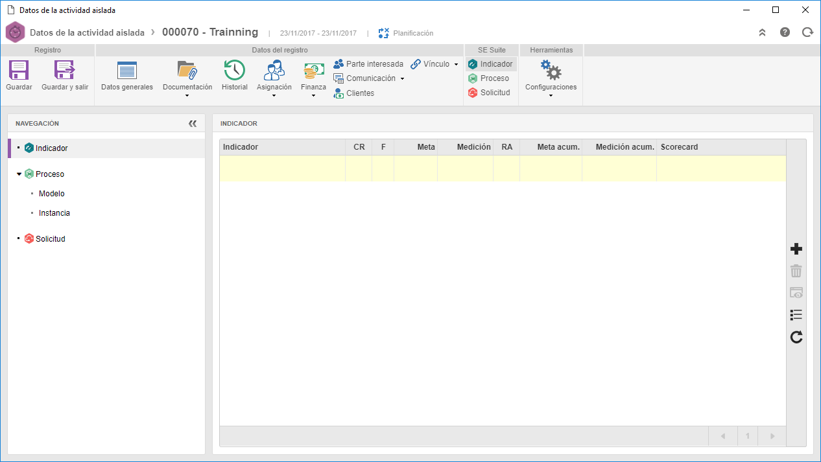Select Indicador in SE Suite group
The height and width of the screenshot is (462, 821).
coord(491,64)
